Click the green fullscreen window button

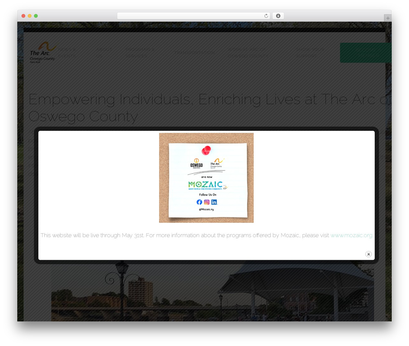point(36,16)
